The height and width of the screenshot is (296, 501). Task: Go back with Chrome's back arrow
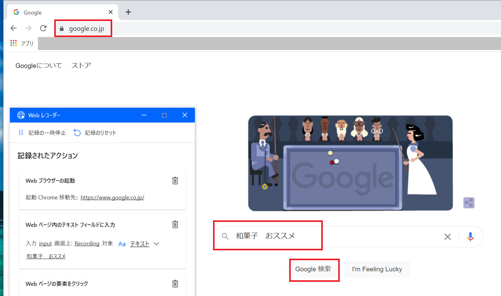(14, 28)
